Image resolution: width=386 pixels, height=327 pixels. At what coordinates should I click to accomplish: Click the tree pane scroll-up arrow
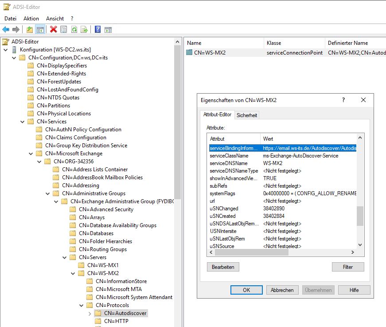178,42
